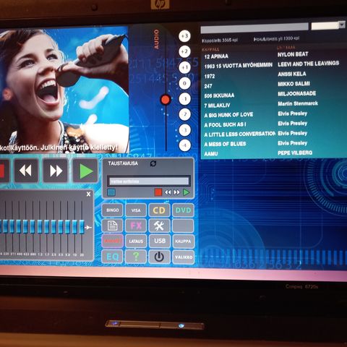Click the red AUDIO slider knob

pyautogui.click(x=166, y=99)
